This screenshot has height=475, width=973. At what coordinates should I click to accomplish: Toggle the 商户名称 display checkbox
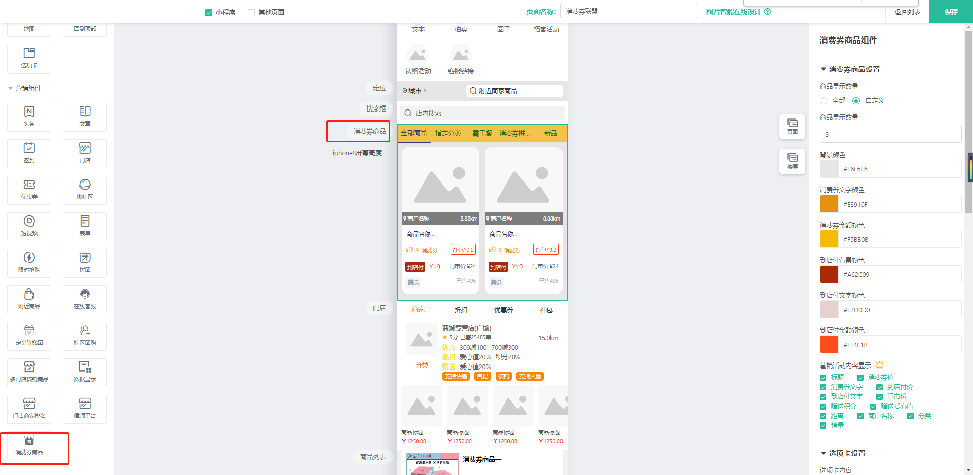860,416
